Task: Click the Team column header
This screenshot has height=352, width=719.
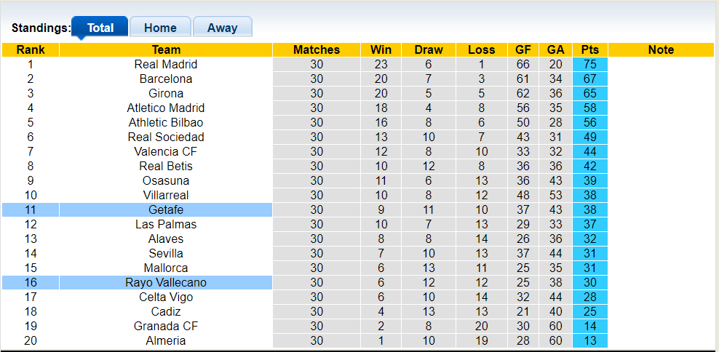Action: point(166,49)
